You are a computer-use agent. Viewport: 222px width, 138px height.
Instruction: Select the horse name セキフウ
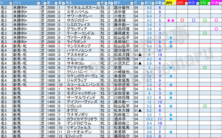74,89
